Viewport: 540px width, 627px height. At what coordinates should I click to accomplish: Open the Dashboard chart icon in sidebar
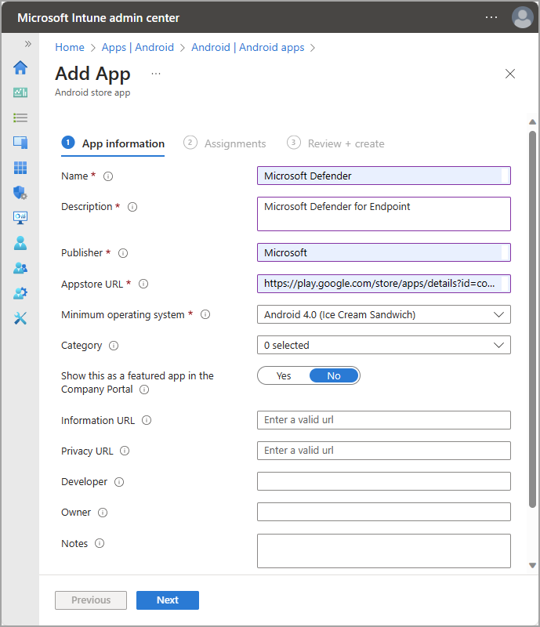(x=20, y=92)
